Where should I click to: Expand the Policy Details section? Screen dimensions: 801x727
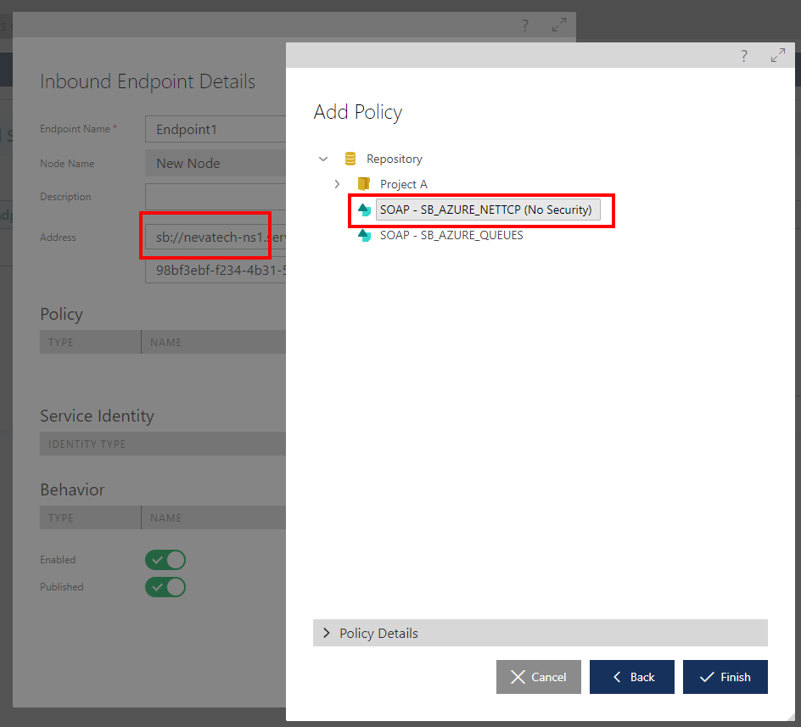point(540,633)
